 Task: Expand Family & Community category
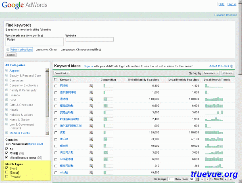[6, 90]
